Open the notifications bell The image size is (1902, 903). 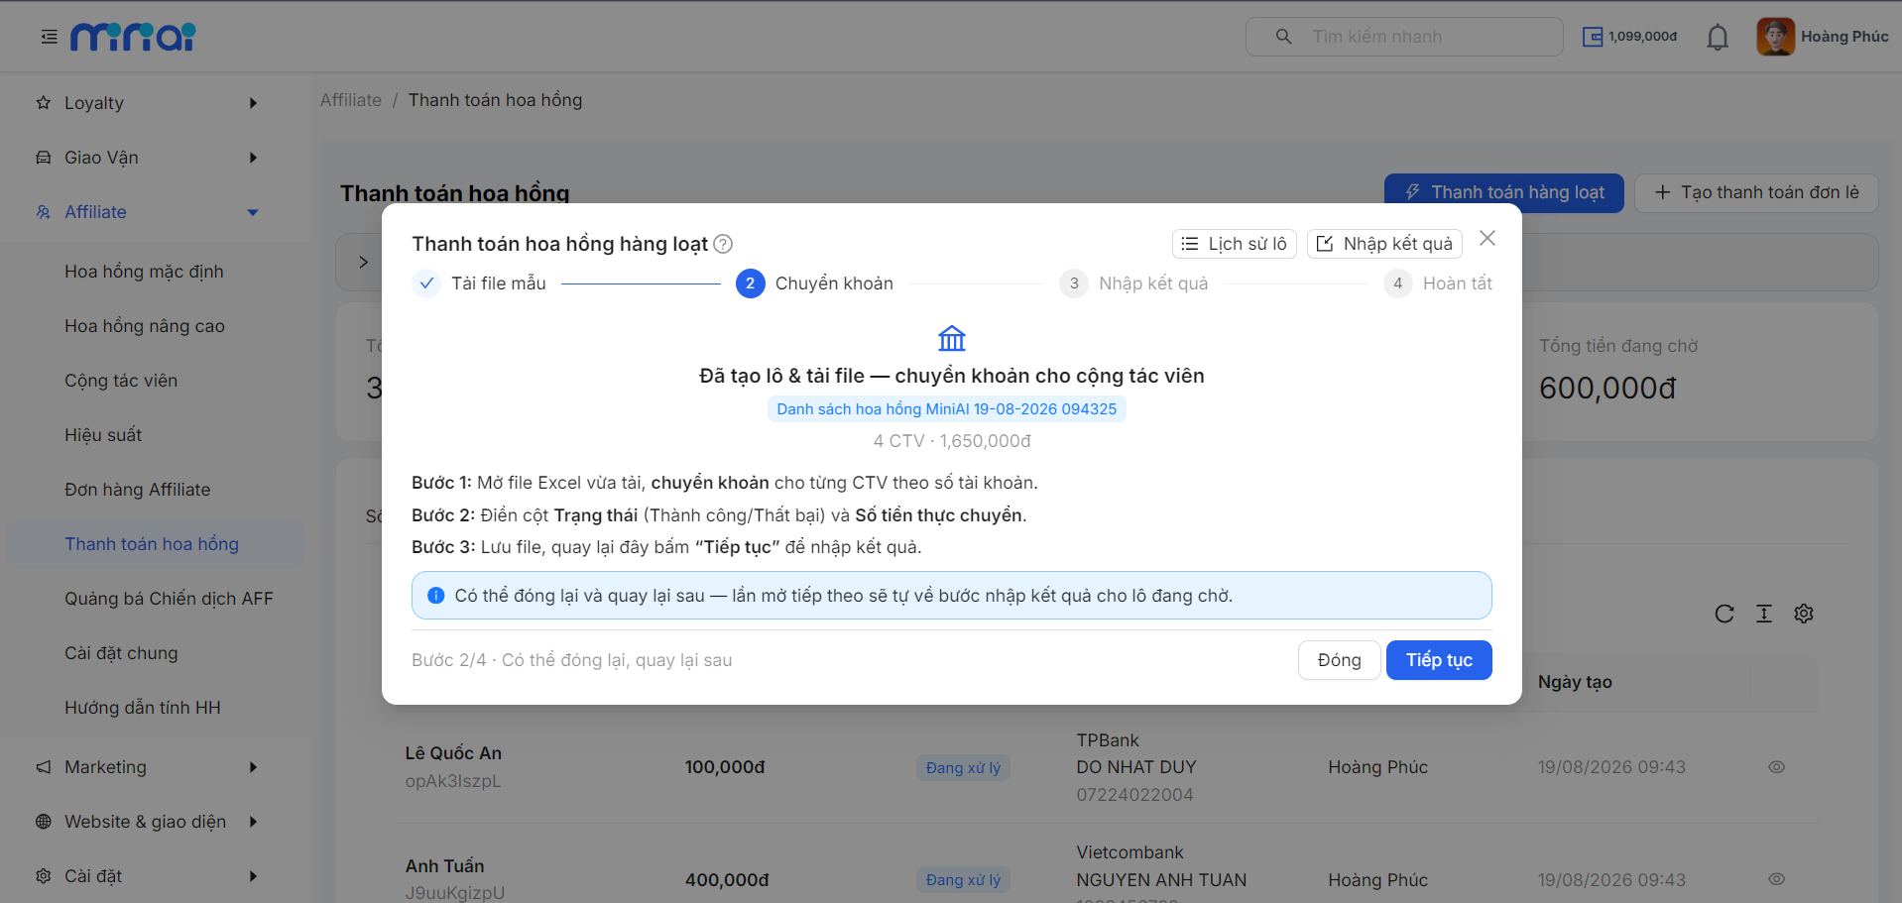pos(1718,38)
